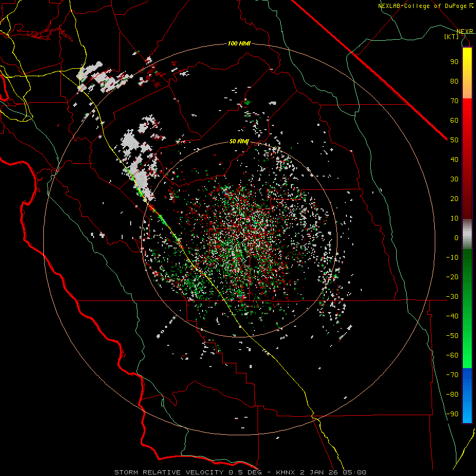Click the -50 value on the velocity scale
The image size is (476, 476).
point(452,336)
